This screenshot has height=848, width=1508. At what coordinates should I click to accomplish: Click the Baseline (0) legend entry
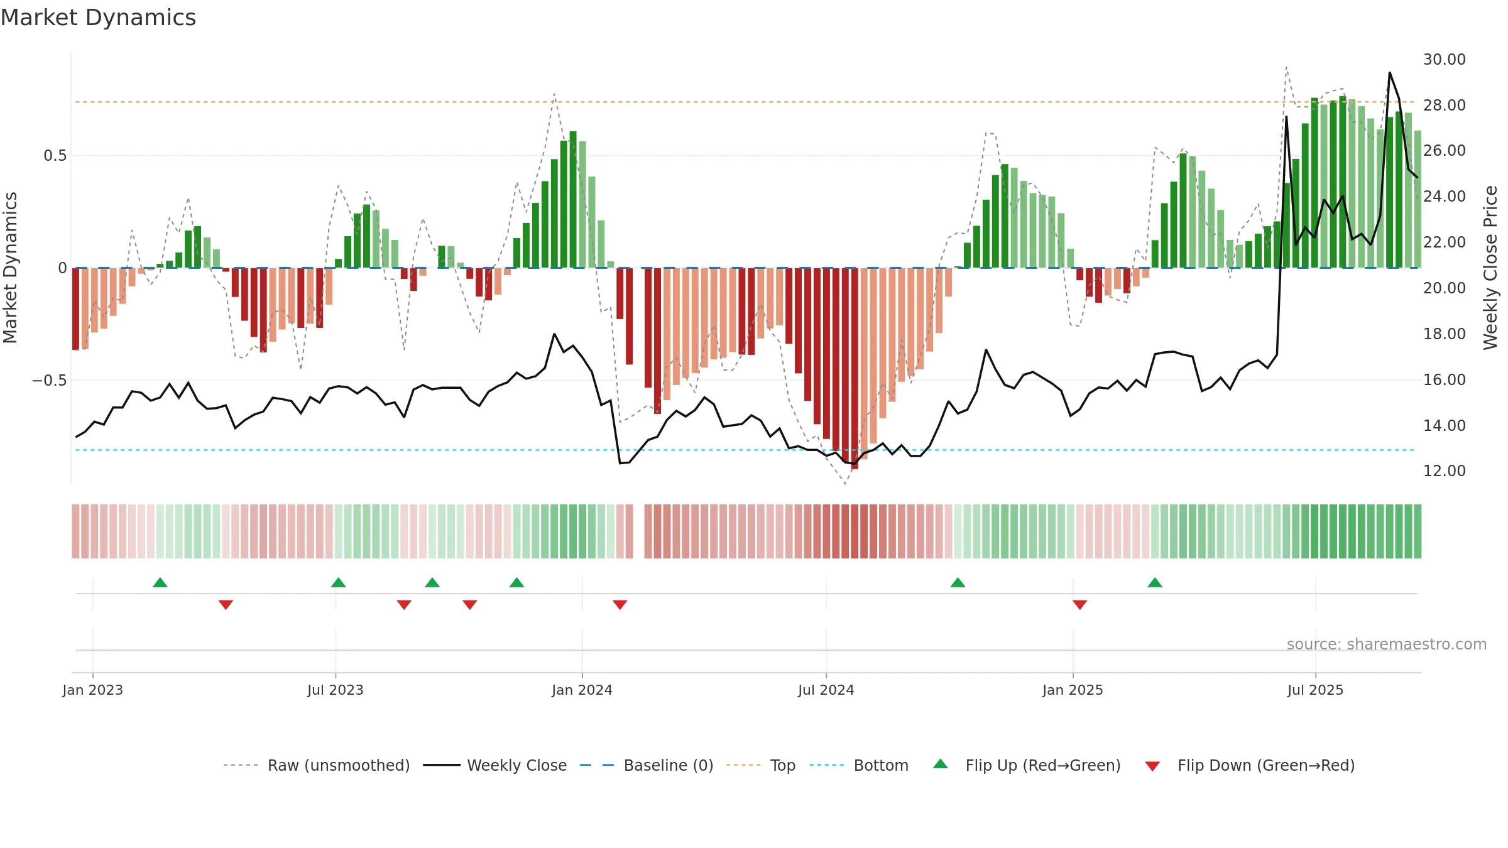[647, 765]
